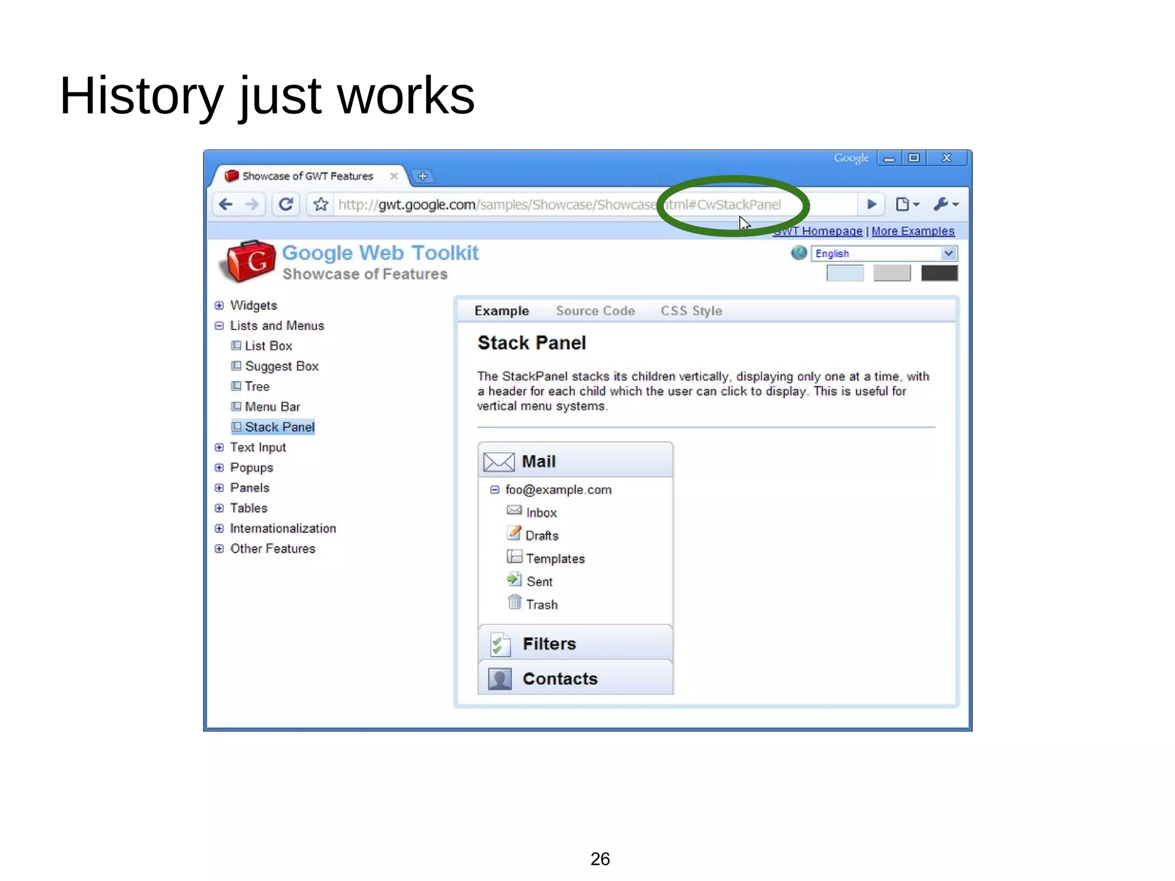Expand the Panels node
The height and width of the screenshot is (881, 1175).
219,488
